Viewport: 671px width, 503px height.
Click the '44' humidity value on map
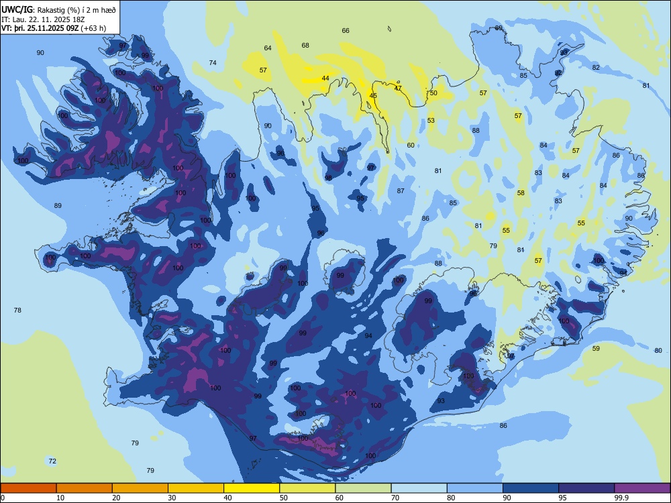pyautogui.click(x=325, y=78)
